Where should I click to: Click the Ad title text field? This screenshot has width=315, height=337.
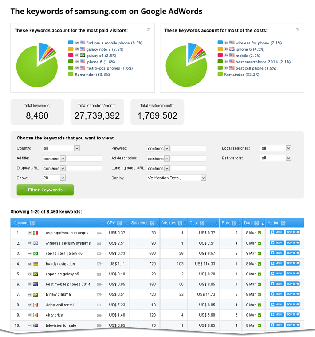click(84, 159)
